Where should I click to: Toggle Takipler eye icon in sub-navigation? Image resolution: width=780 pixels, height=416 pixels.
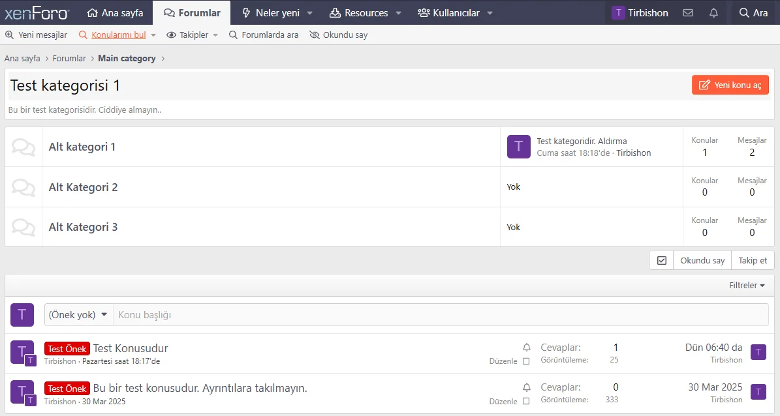(x=172, y=35)
